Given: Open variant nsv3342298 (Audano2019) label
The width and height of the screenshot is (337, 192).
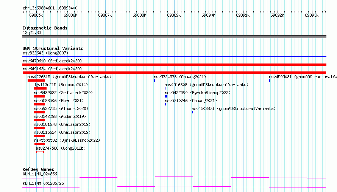Looking at the screenshot, I should (x=60, y=116).
